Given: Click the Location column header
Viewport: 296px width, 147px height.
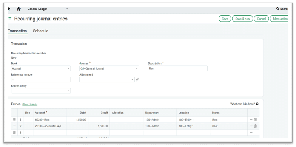Looking at the screenshot, I should (x=193, y=113).
